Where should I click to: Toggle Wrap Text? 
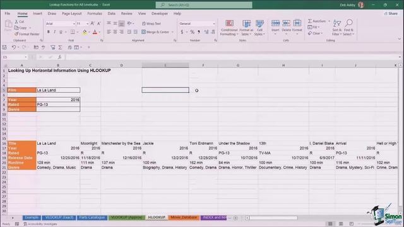(x=151, y=23)
